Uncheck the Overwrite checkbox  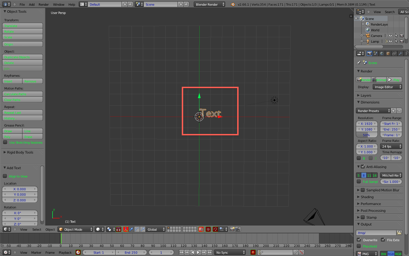click(359, 240)
